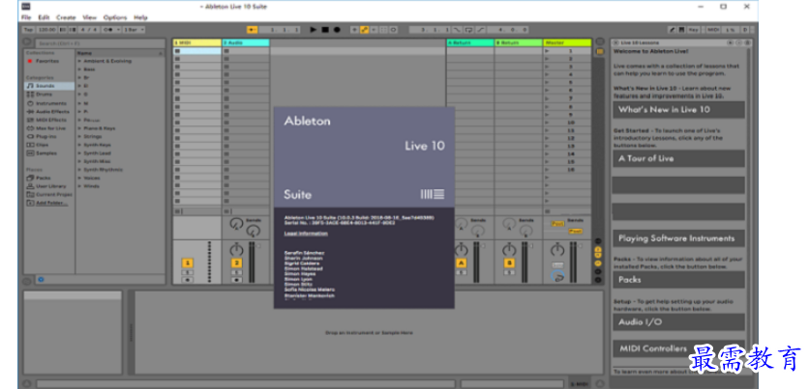The image size is (809, 389).
Task: Click the Play button in the transport
Action: click(313, 30)
